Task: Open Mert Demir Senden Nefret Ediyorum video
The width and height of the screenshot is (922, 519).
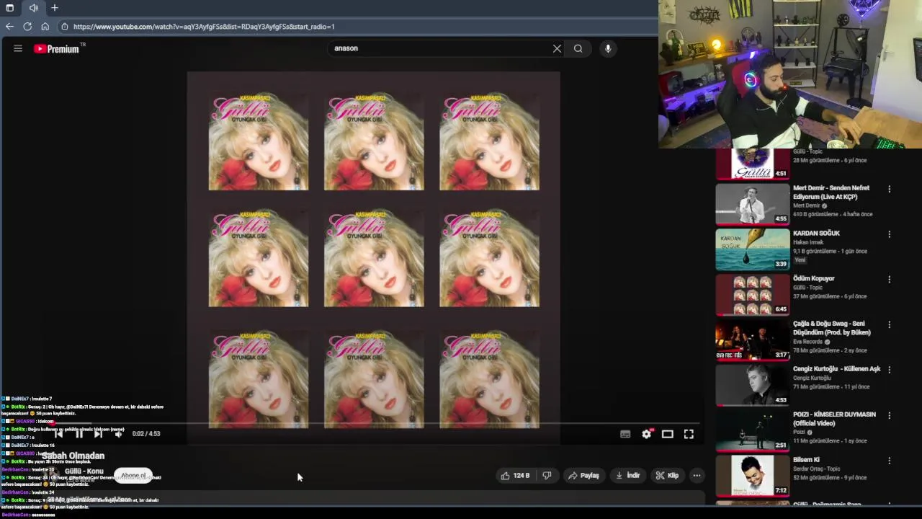Action: 752,205
